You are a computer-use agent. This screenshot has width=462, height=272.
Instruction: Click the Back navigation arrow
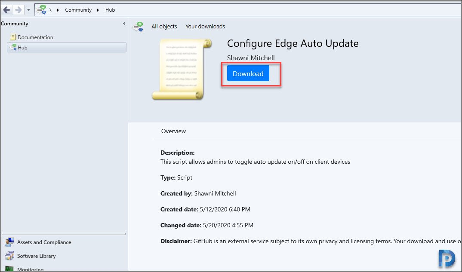6,10
